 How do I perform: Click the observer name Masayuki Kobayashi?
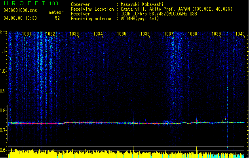[142, 4]
